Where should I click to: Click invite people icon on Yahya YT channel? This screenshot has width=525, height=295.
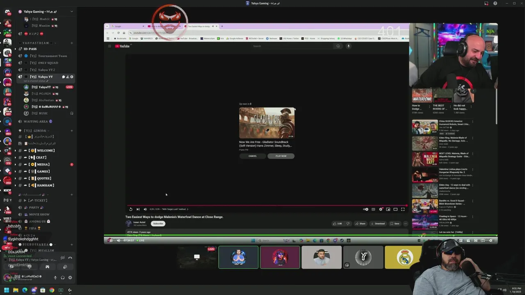tap(68, 77)
